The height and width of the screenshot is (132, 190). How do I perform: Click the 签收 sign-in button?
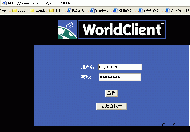112,93
